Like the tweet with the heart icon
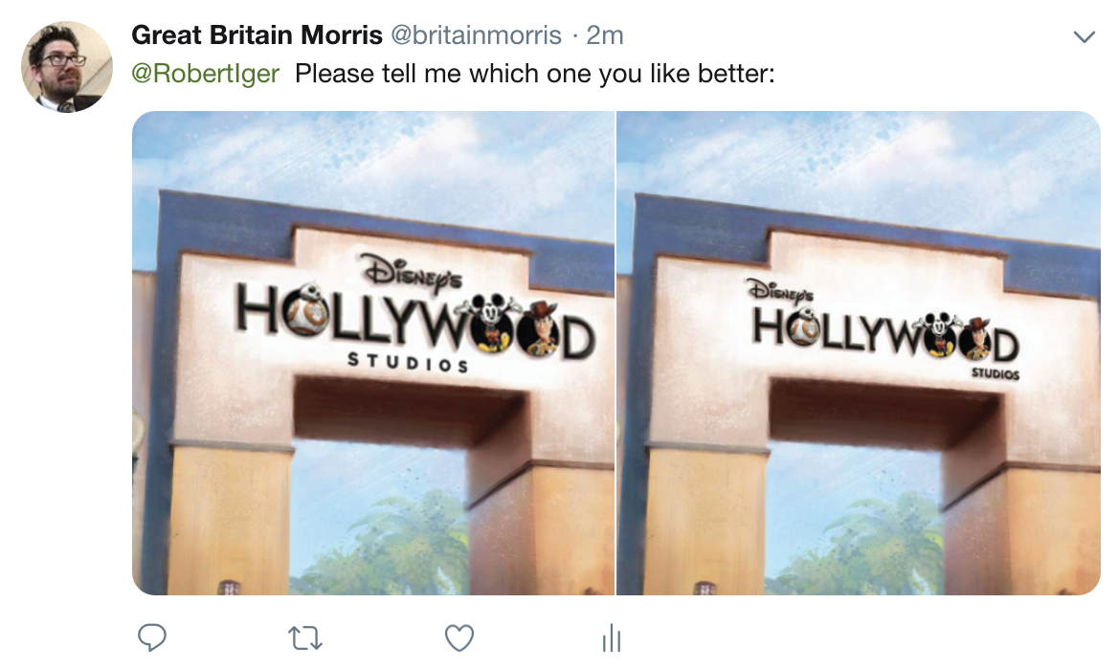Image resolution: width=1118 pixels, height=670 pixels. 459,637
